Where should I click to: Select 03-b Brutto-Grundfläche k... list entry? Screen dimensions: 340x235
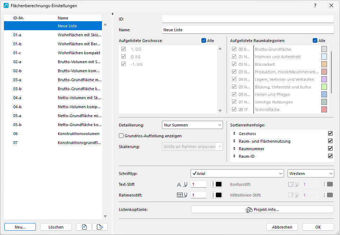[x=53, y=89]
